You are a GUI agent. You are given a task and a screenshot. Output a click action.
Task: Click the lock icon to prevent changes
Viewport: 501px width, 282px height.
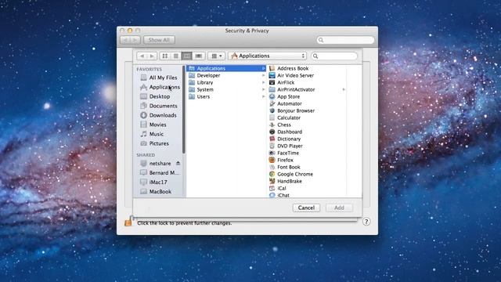coord(128,221)
